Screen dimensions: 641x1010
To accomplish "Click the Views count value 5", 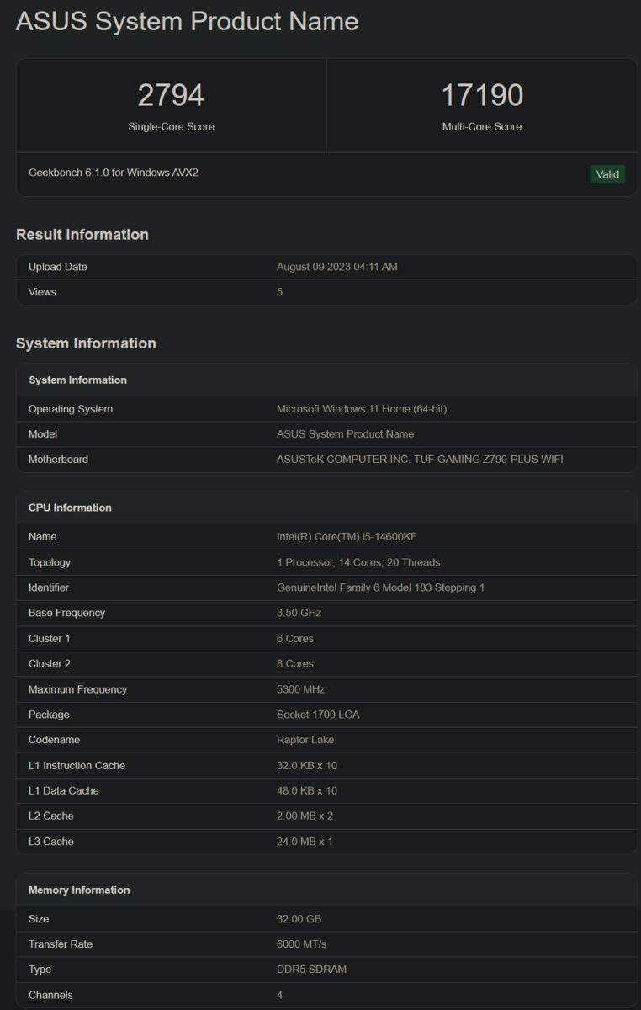I will [x=280, y=292].
